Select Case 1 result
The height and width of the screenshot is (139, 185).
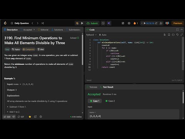[95, 101]
